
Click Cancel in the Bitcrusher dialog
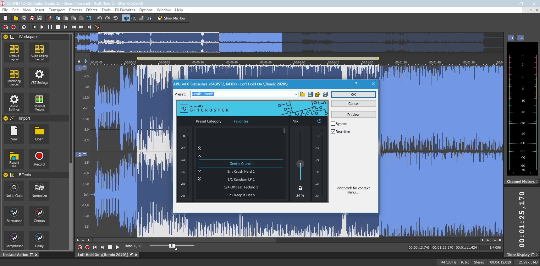[353, 104]
